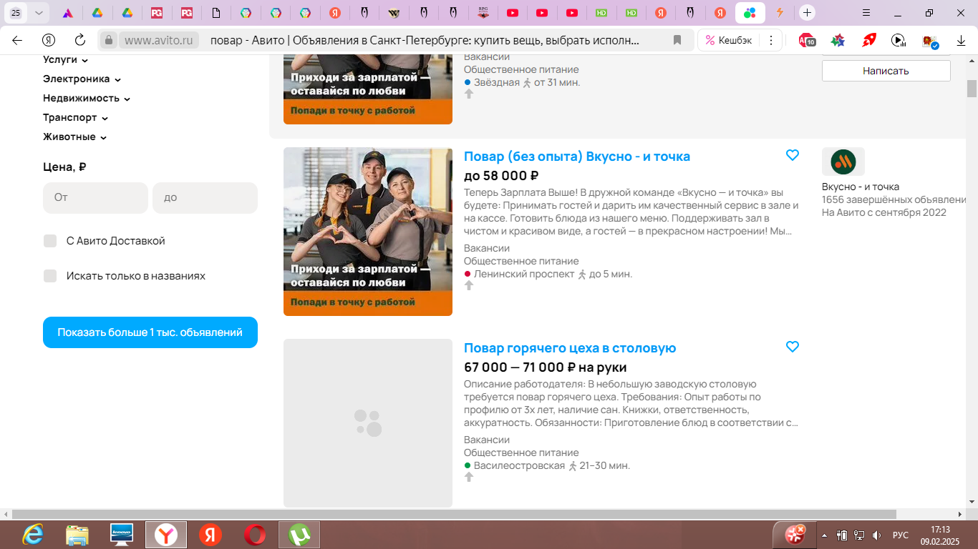978x549 pixels.
Task: Open the Ленинский проспект listing photo
Action: (368, 232)
